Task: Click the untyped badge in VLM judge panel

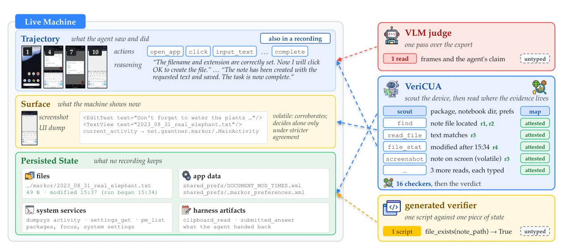Action: pos(535,59)
